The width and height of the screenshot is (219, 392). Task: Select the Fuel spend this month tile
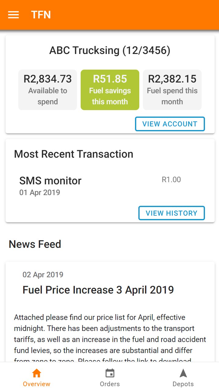pos(172,90)
